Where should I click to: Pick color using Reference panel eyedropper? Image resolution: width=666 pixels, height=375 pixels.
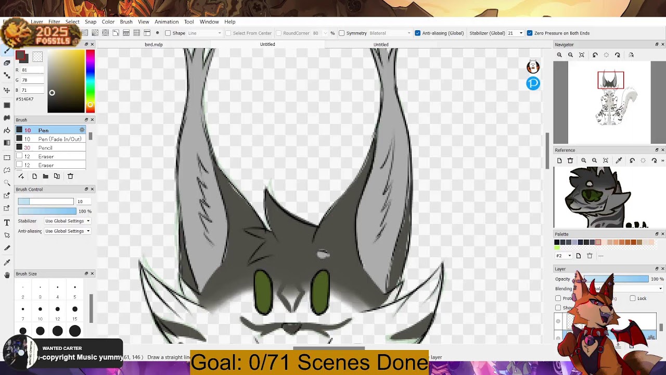(619, 161)
